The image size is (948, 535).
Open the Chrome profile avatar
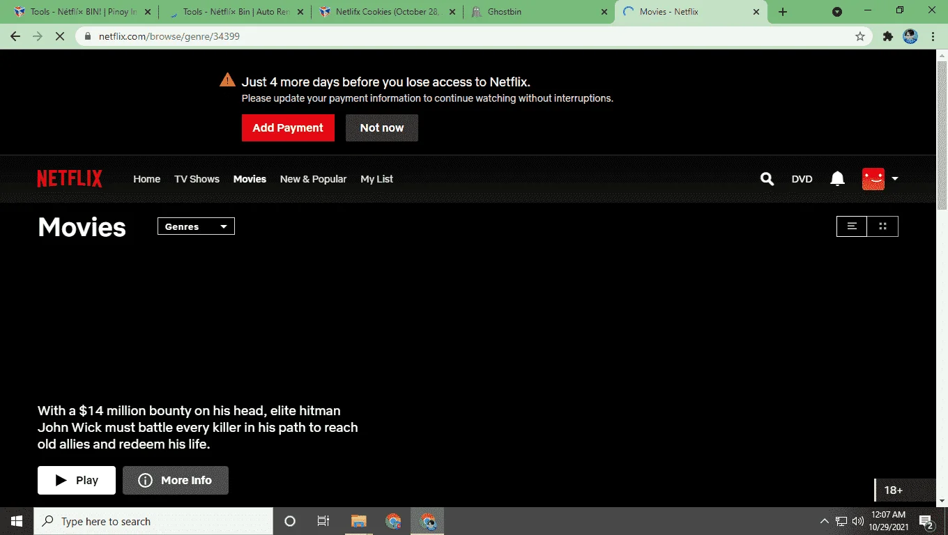(x=910, y=36)
